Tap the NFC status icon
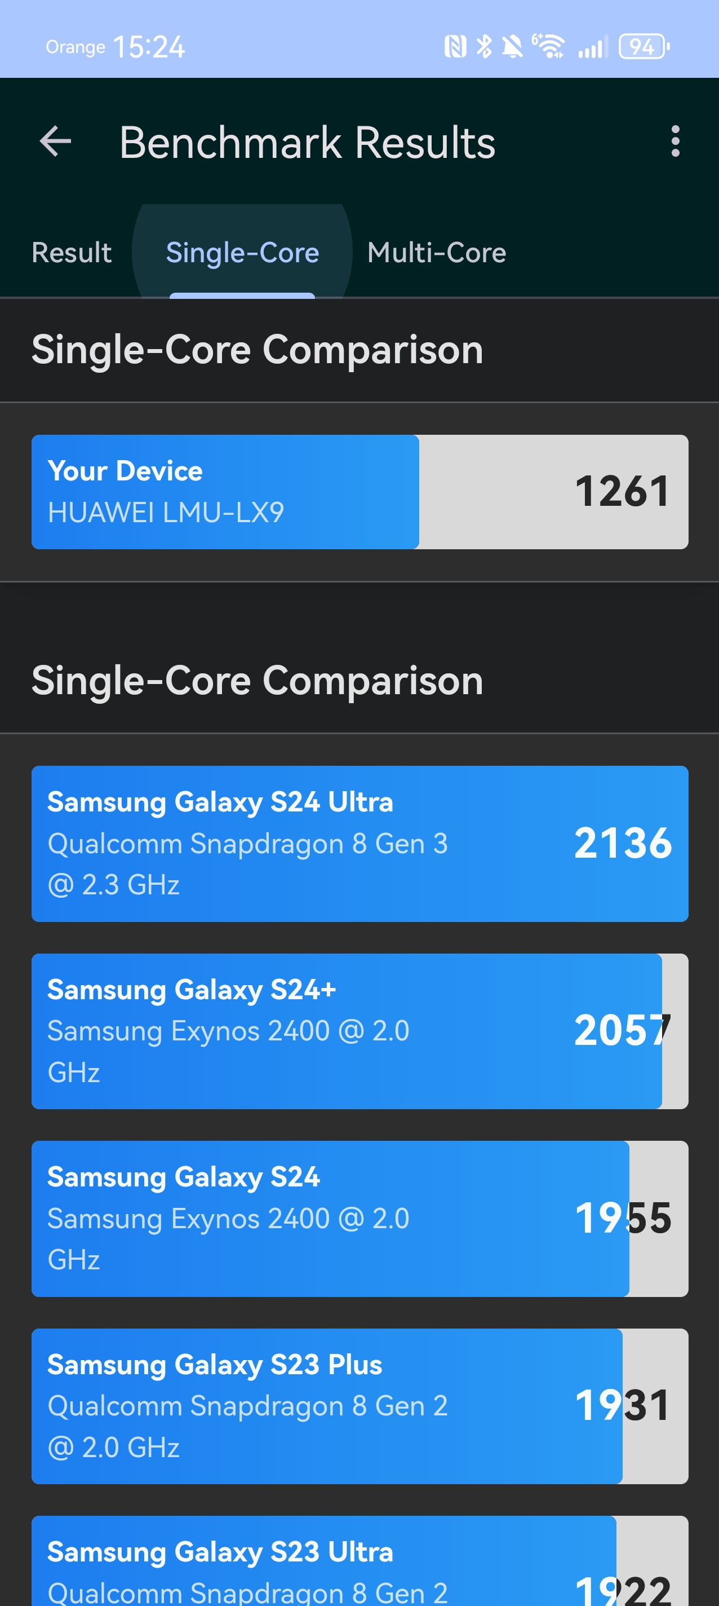Viewport: 719px width, 1606px height. (455, 47)
